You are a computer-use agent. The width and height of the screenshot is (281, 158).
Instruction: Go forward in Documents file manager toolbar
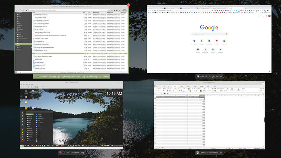pyautogui.click(x=19, y=10)
